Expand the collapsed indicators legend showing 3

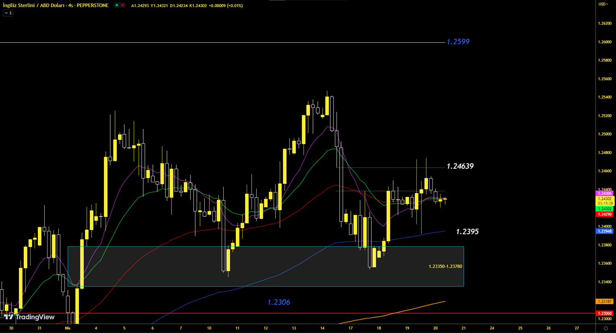tap(8, 13)
